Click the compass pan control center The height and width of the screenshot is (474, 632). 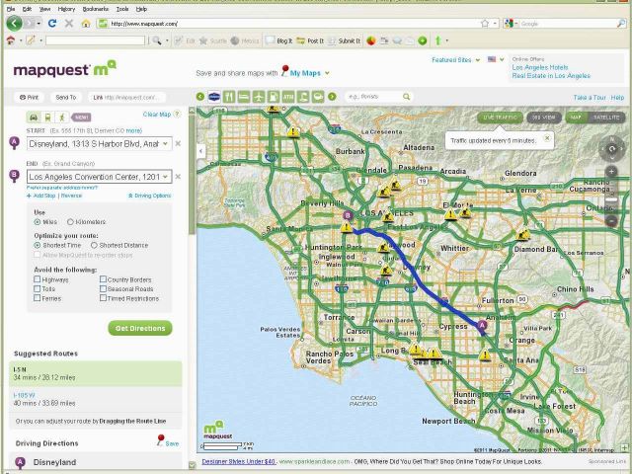point(611,149)
